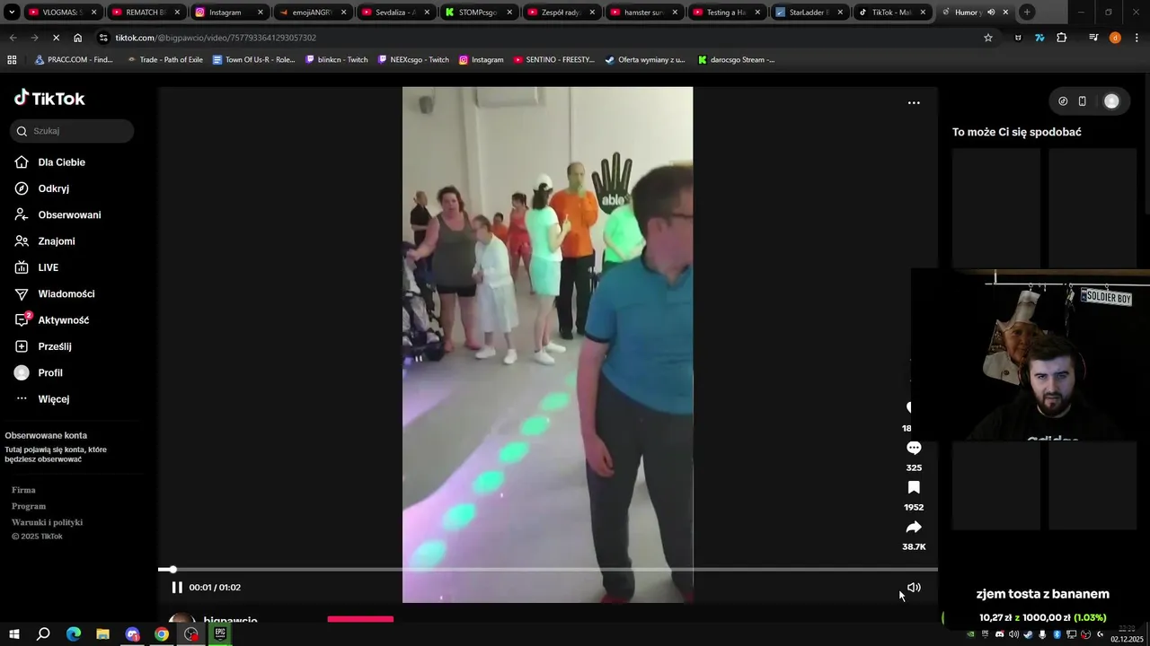The height and width of the screenshot is (646, 1150).
Task: Open Epic Games from taskbar
Action: [x=220, y=634]
